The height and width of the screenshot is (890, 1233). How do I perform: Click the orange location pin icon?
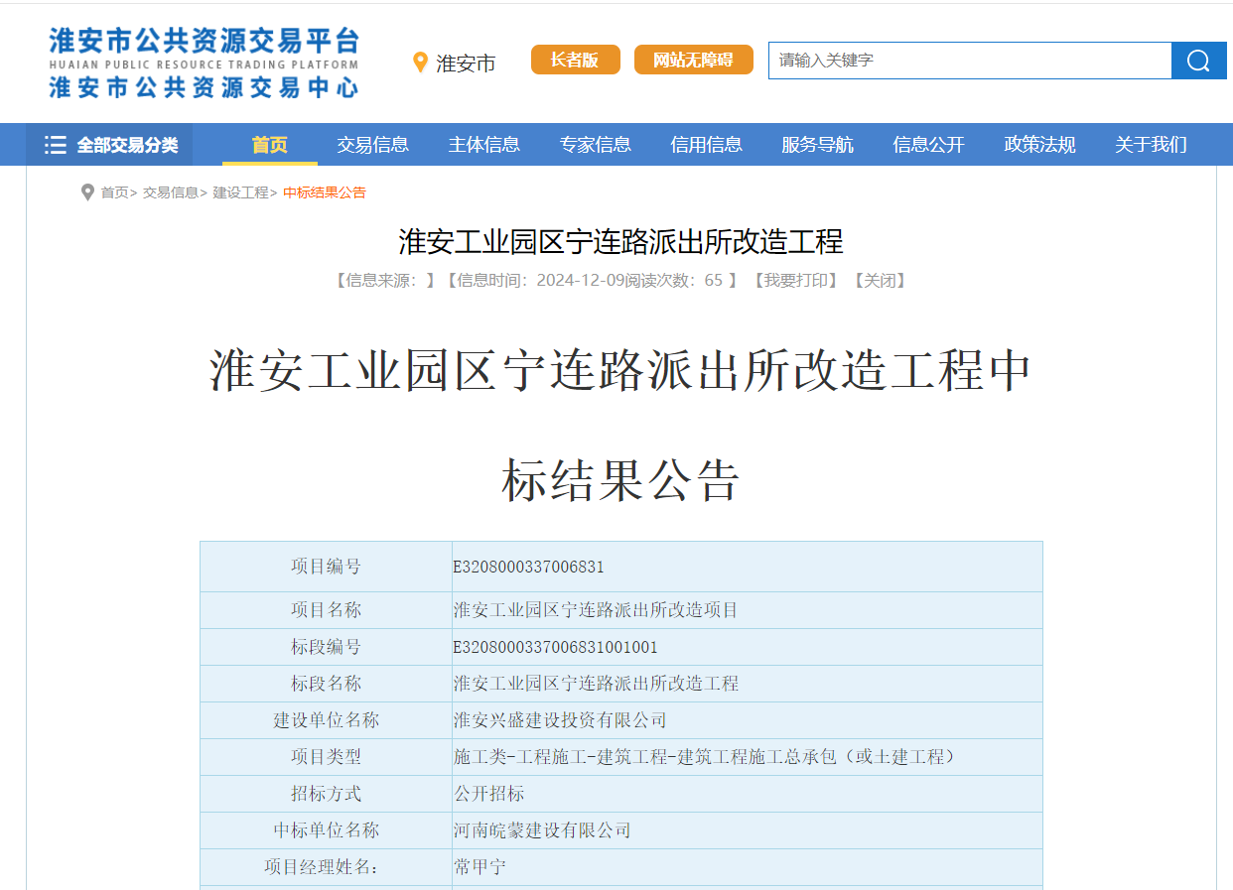click(x=420, y=63)
